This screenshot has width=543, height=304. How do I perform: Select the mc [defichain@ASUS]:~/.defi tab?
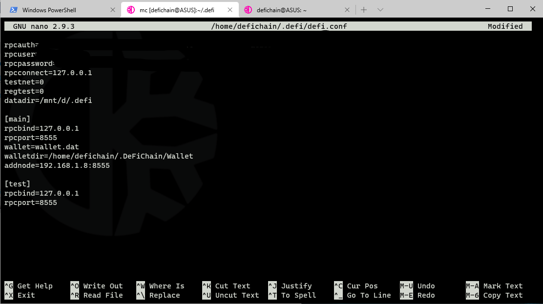[180, 10]
